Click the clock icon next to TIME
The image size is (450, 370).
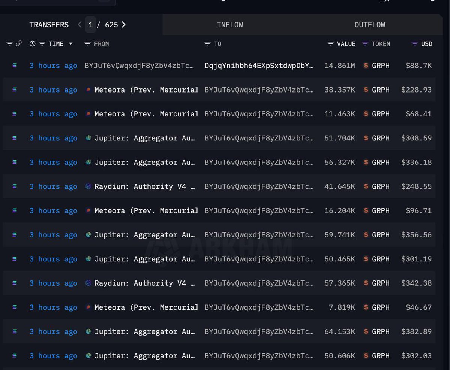click(33, 44)
